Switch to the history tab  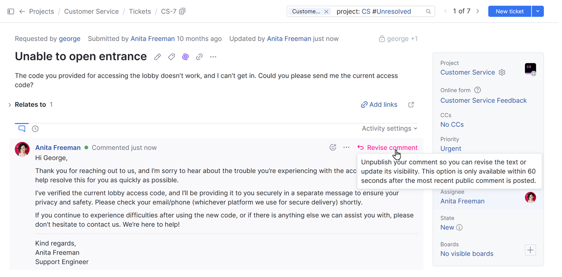(35, 129)
